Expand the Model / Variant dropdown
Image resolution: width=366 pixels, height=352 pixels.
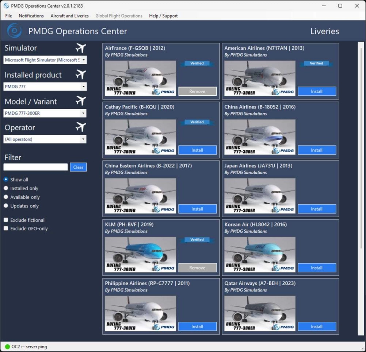click(45, 113)
